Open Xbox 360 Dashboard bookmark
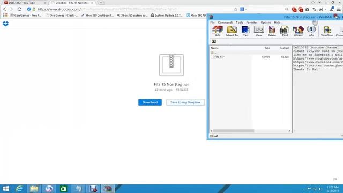This screenshot has width=343, height=193. tap(98, 16)
